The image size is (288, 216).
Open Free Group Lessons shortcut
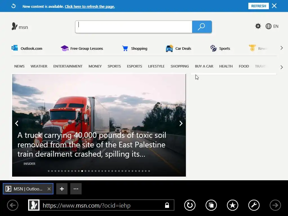(82, 48)
